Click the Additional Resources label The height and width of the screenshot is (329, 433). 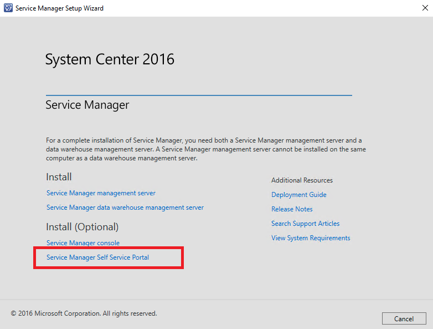302,180
